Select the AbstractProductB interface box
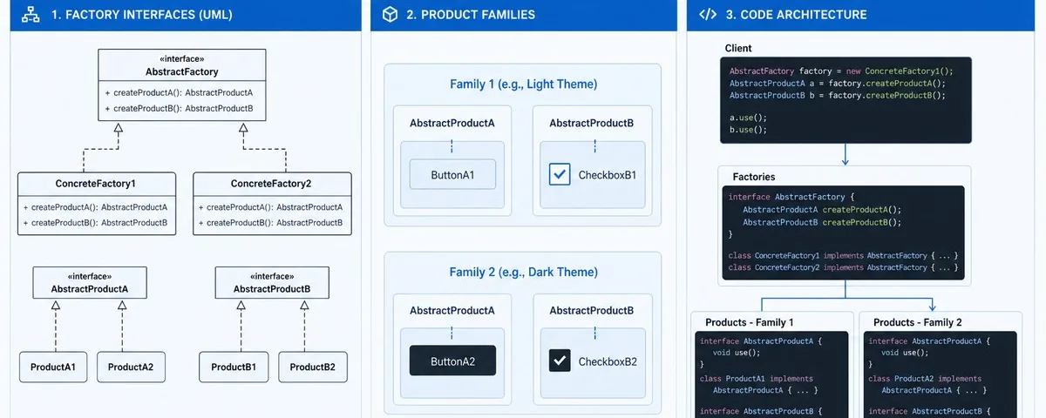 coord(272,283)
